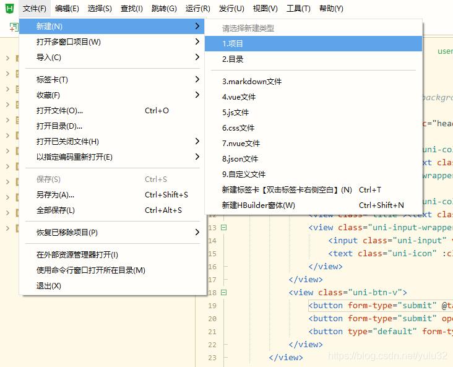This screenshot has height=367, width=453.
Task: Click the HBuilderX logo icon
Action: (x=9, y=9)
